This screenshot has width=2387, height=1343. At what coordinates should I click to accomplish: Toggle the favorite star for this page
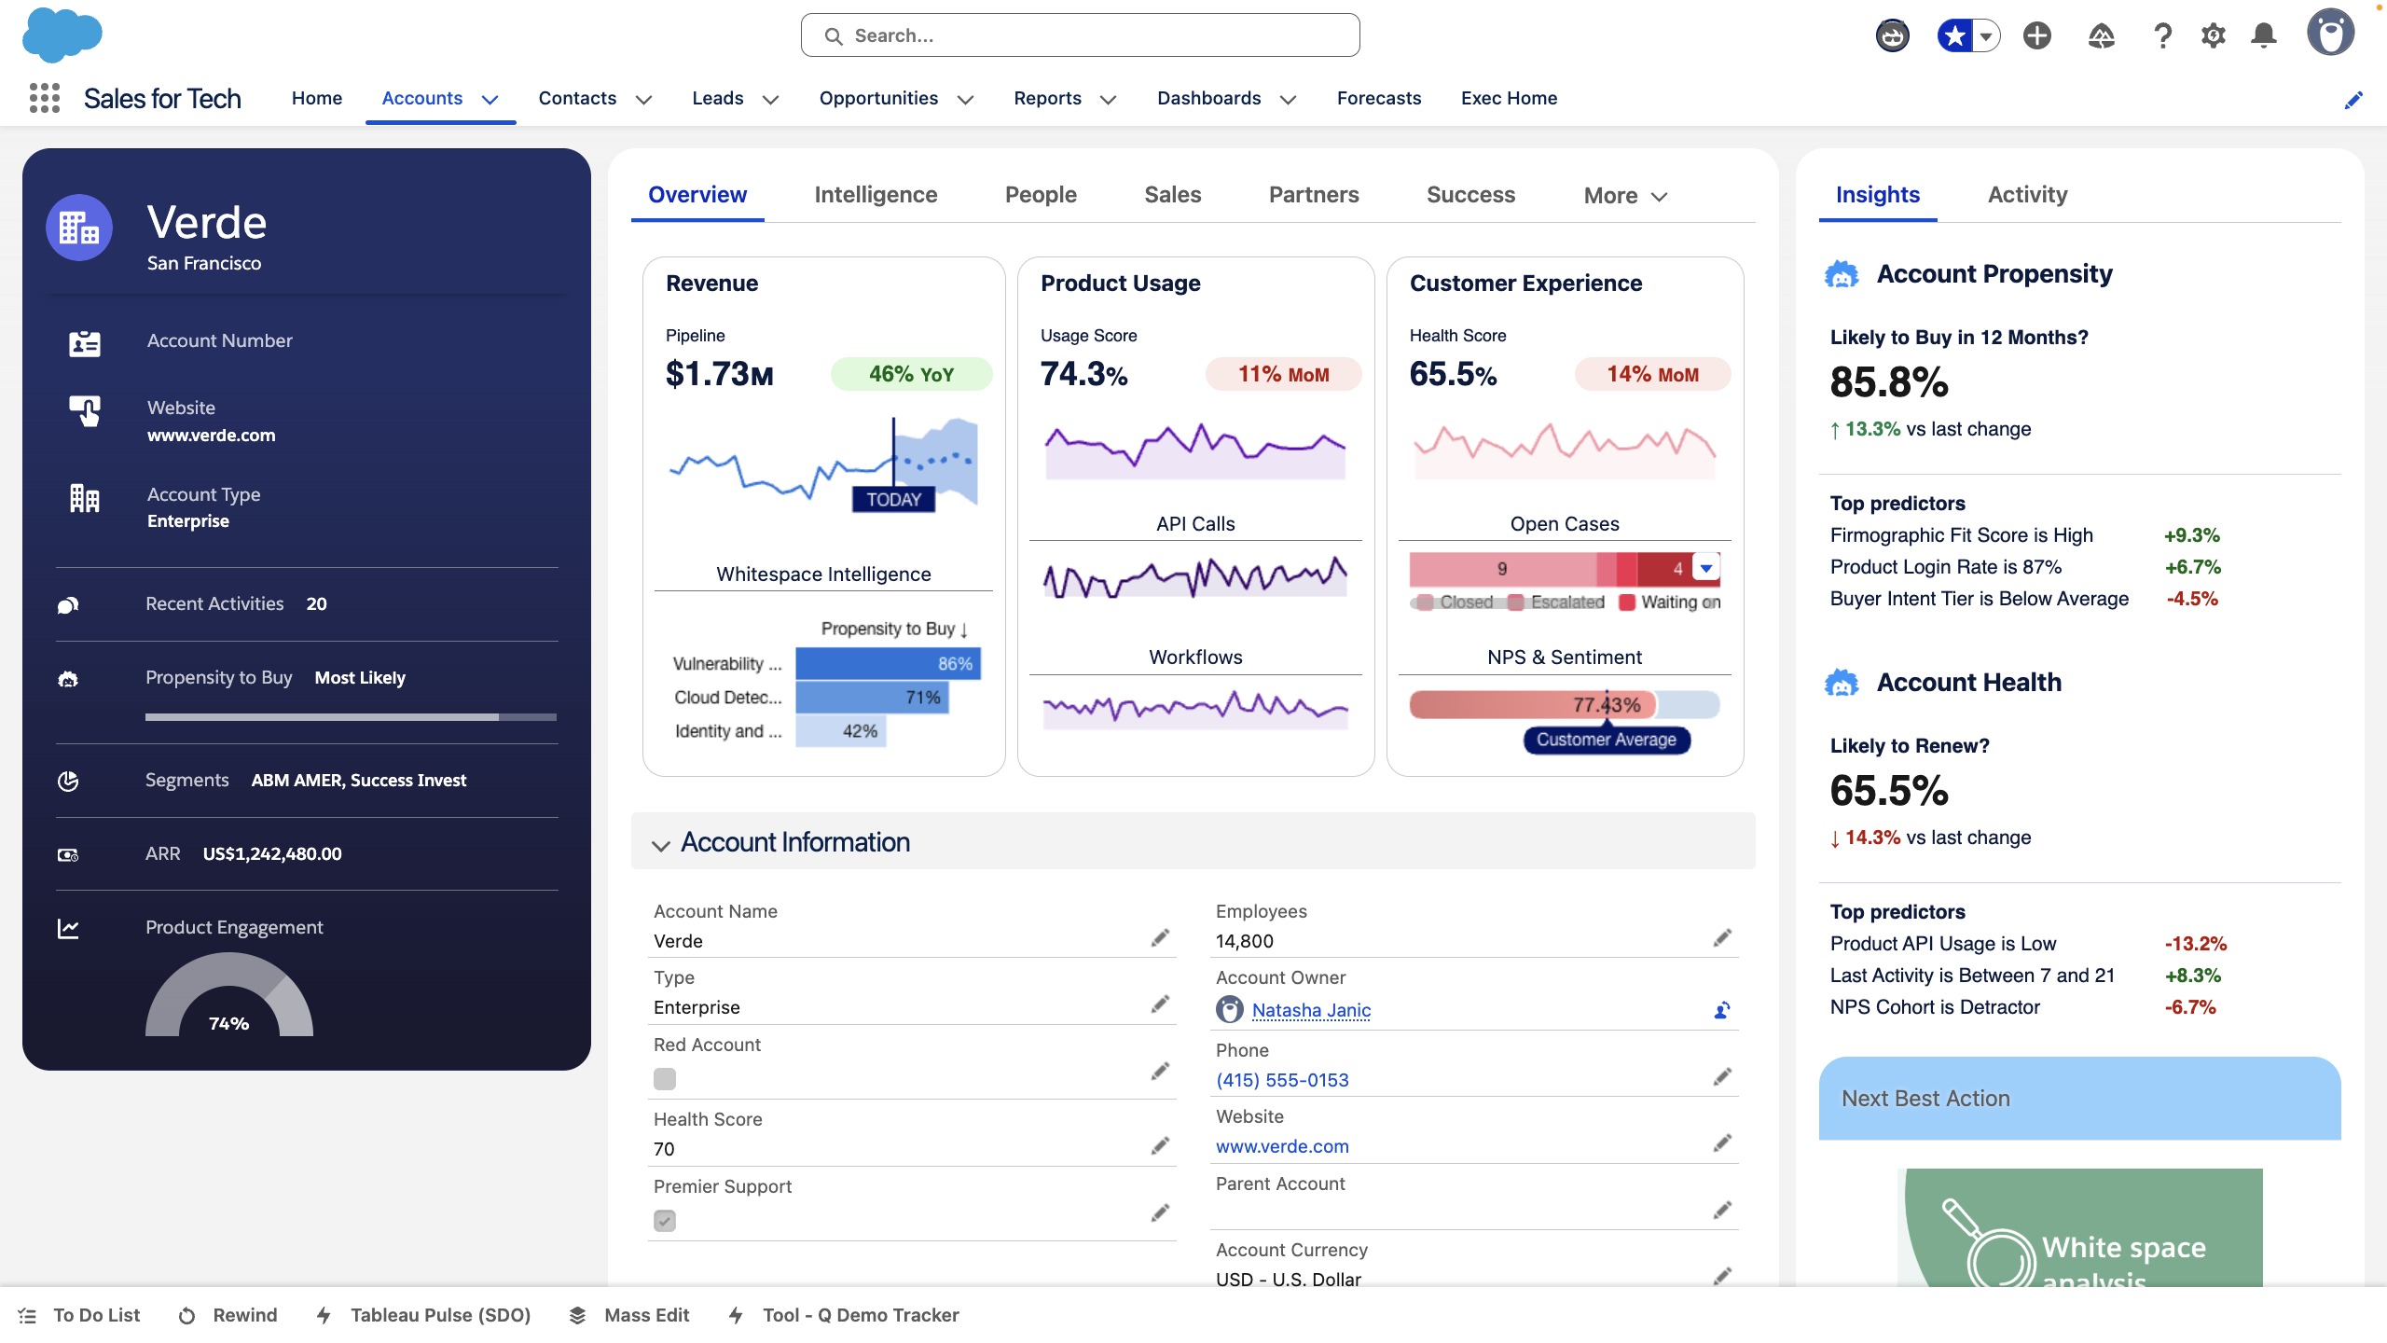[x=1954, y=35]
